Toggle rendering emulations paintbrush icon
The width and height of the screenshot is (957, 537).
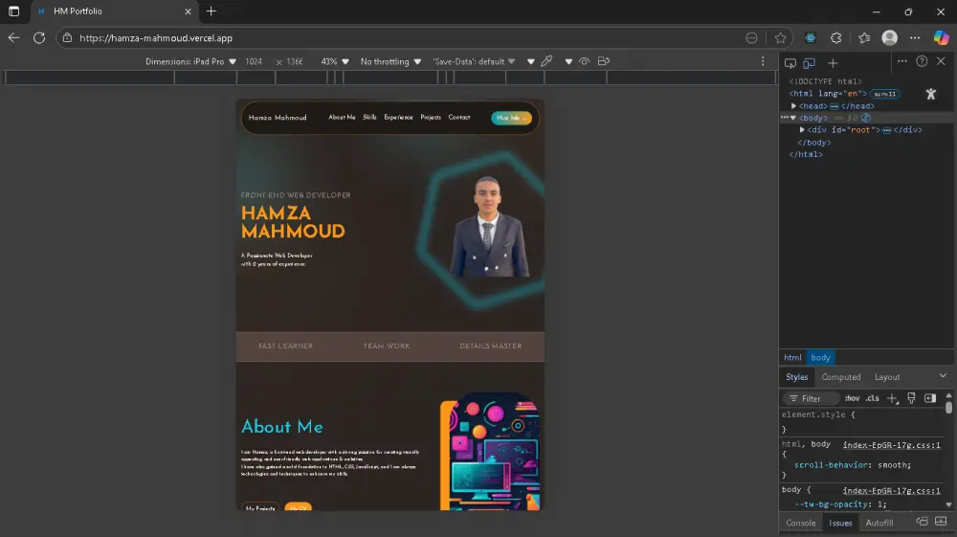click(911, 398)
